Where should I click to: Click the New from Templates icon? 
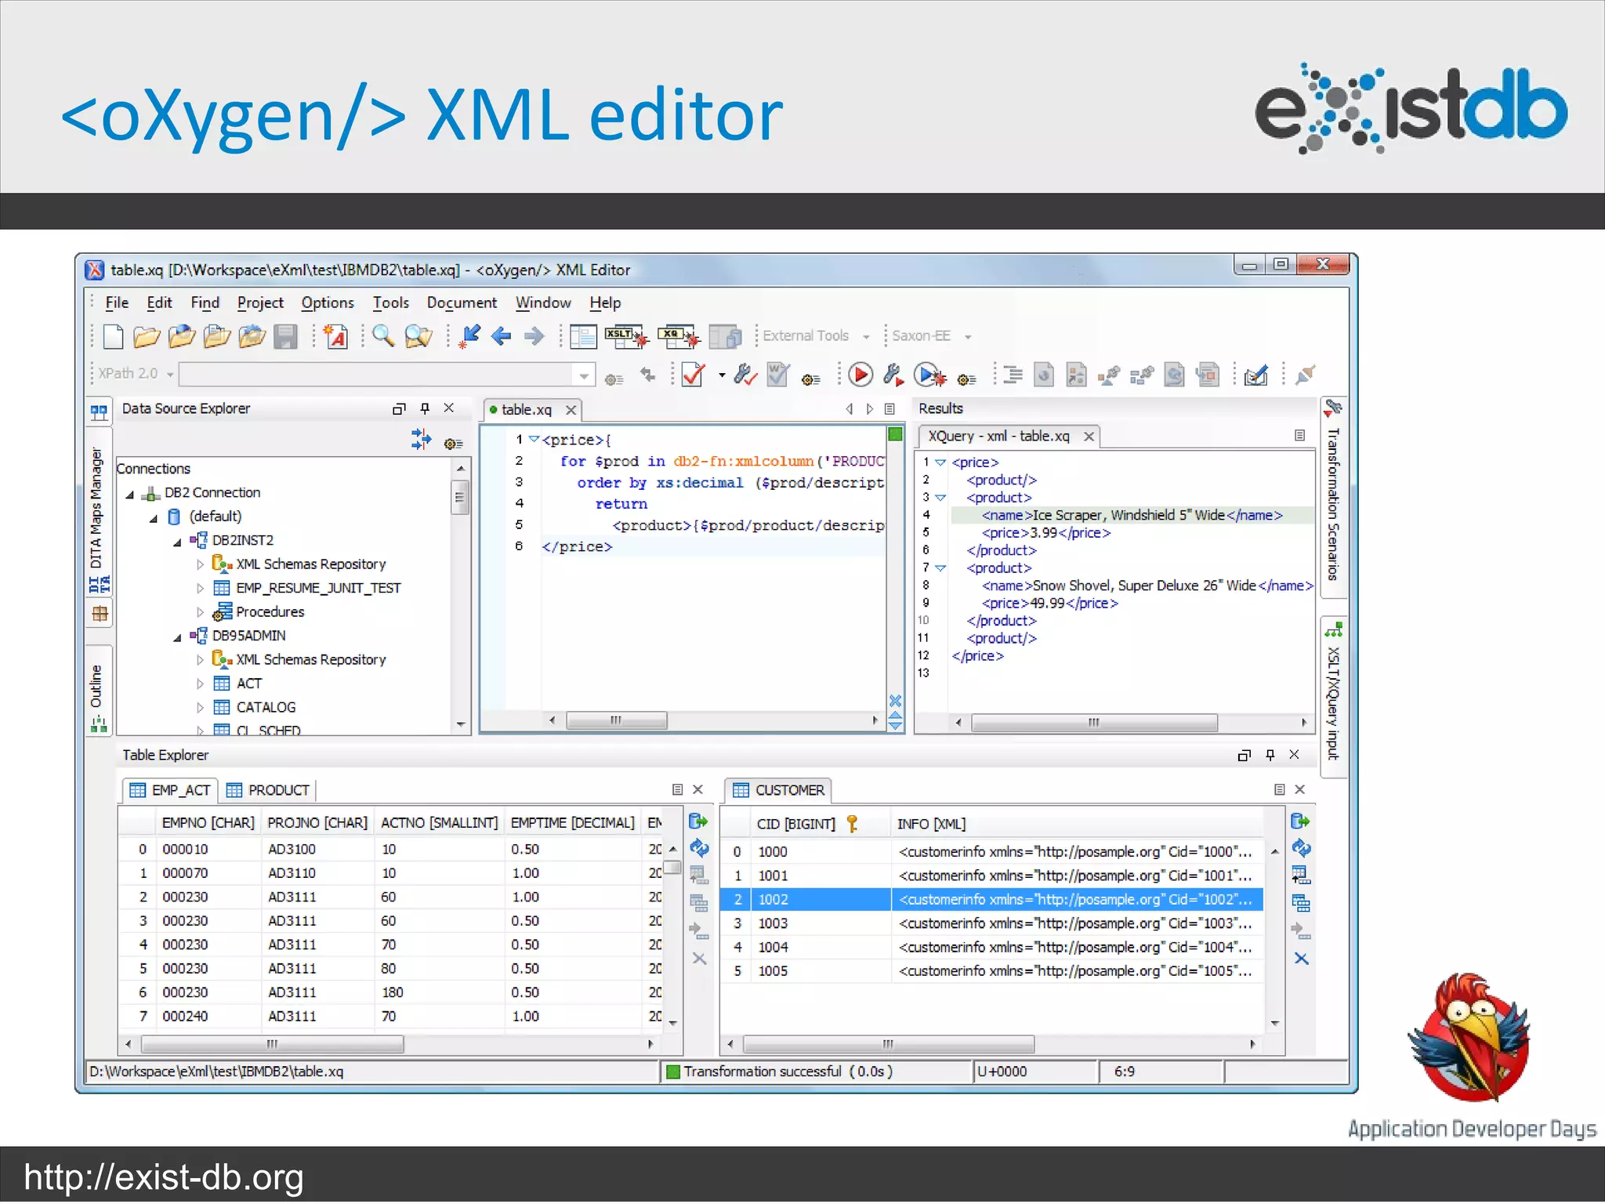(335, 336)
